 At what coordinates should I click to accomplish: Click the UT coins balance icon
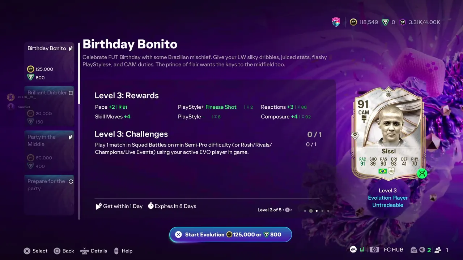click(353, 22)
